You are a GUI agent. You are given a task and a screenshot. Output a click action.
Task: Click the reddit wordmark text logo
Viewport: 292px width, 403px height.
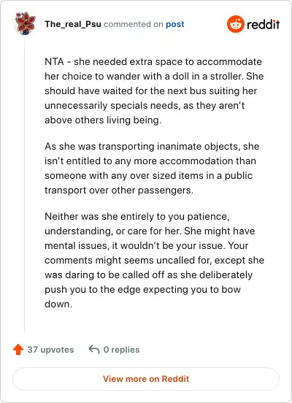click(264, 24)
